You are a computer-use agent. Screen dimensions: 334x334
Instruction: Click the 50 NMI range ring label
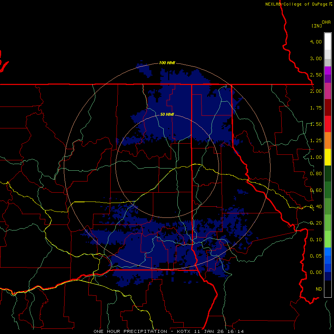click(x=167, y=114)
